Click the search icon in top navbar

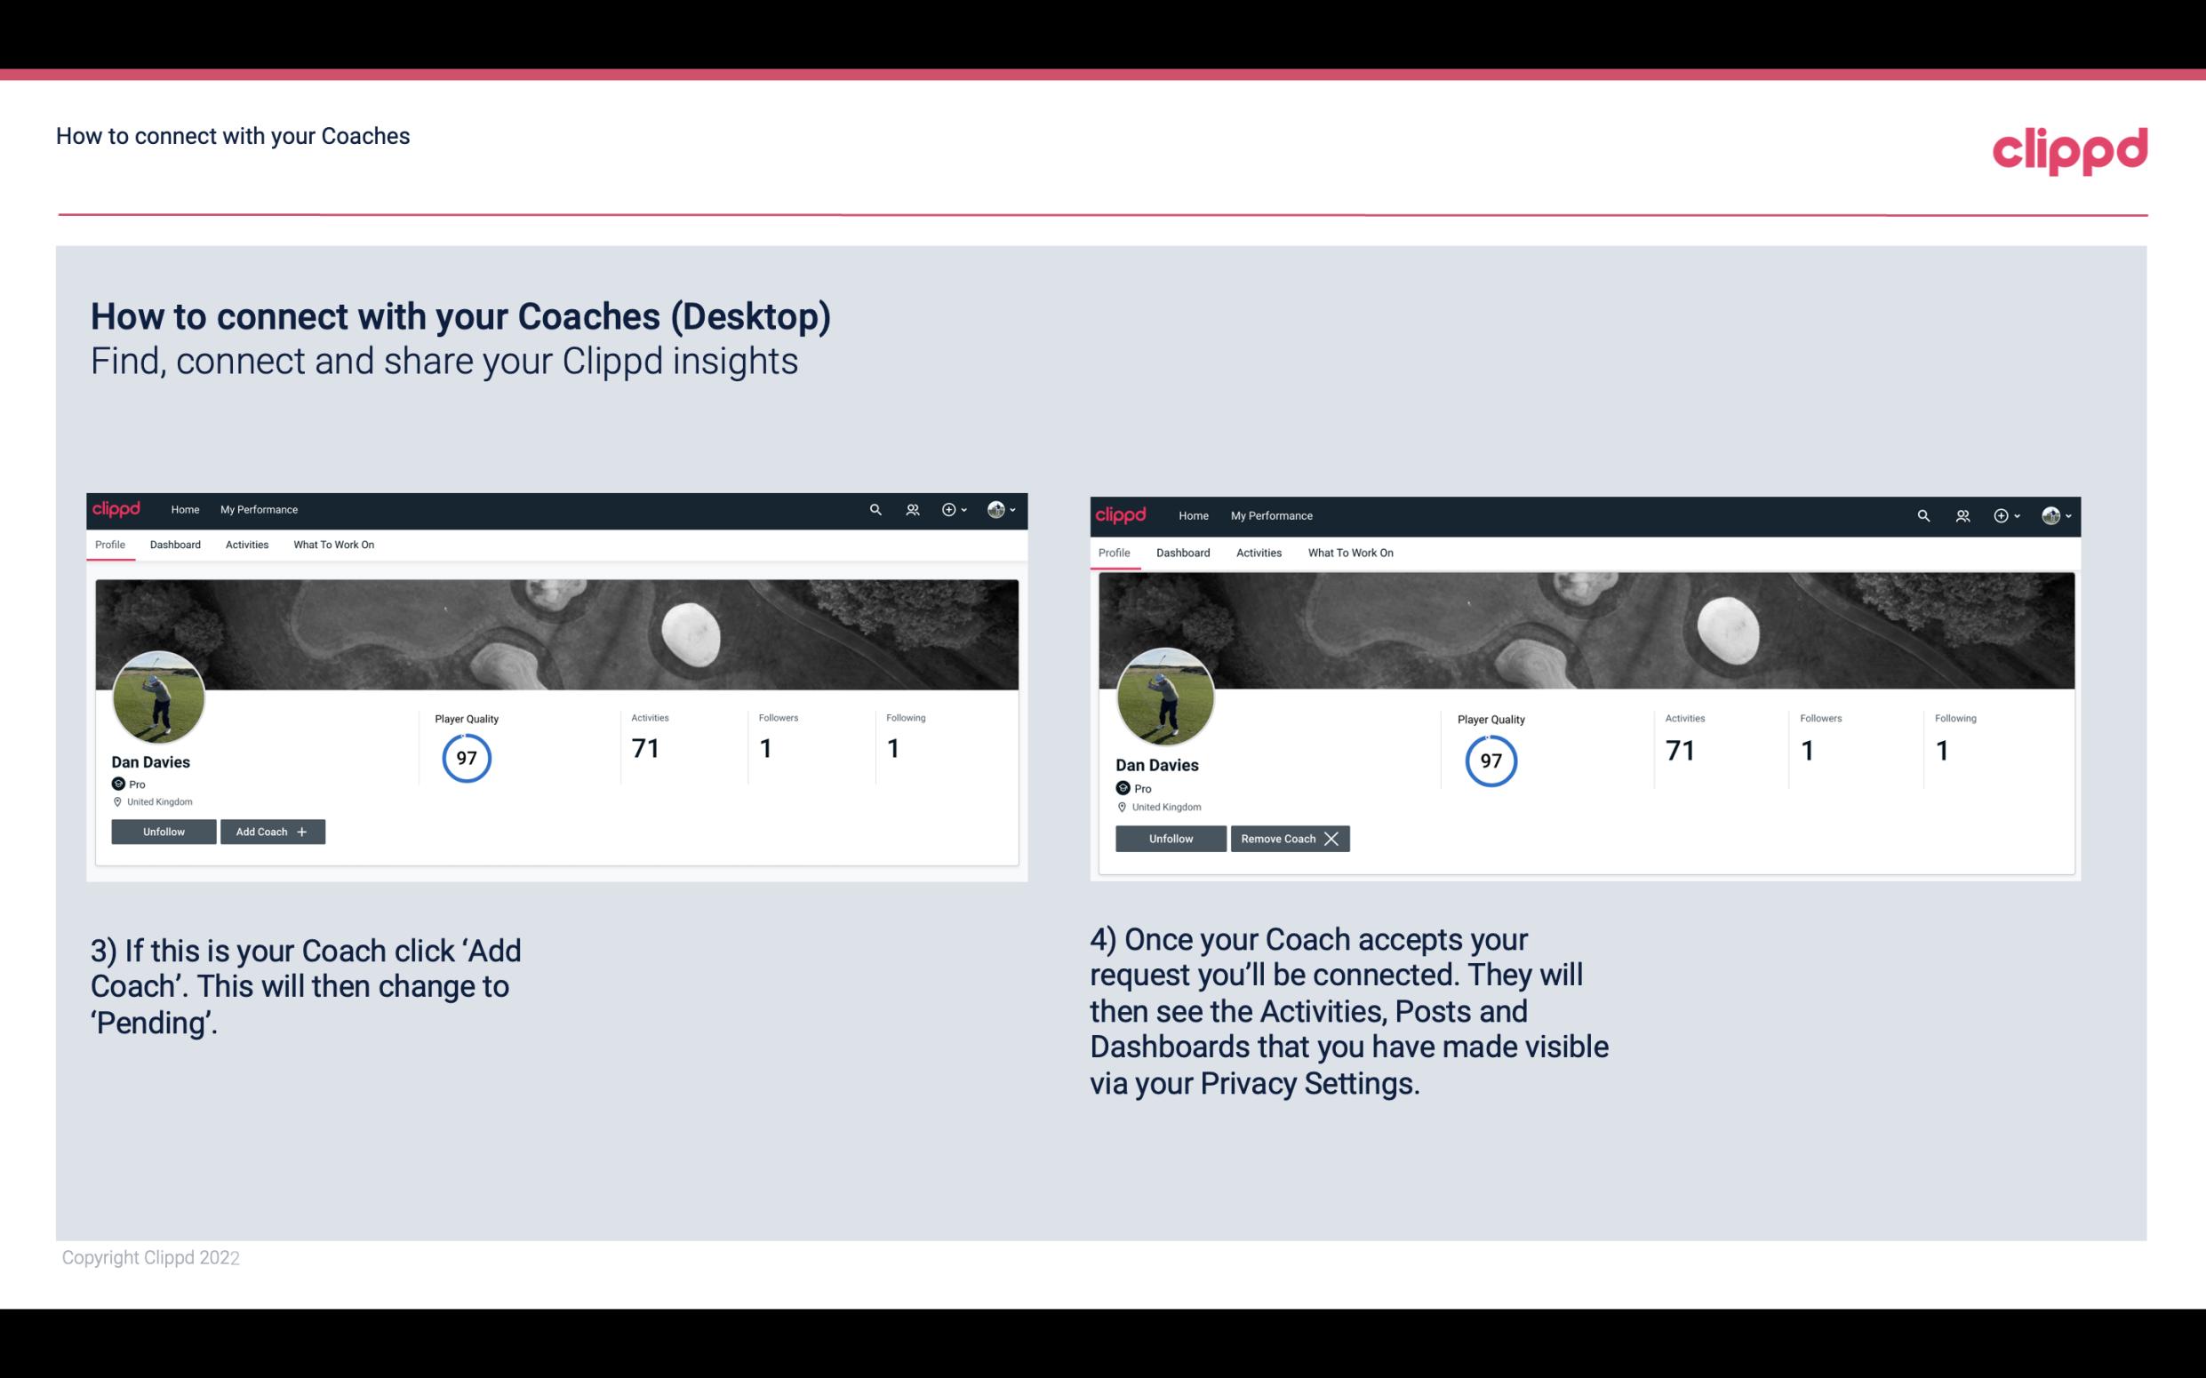pyautogui.click(x=875, y=508)
